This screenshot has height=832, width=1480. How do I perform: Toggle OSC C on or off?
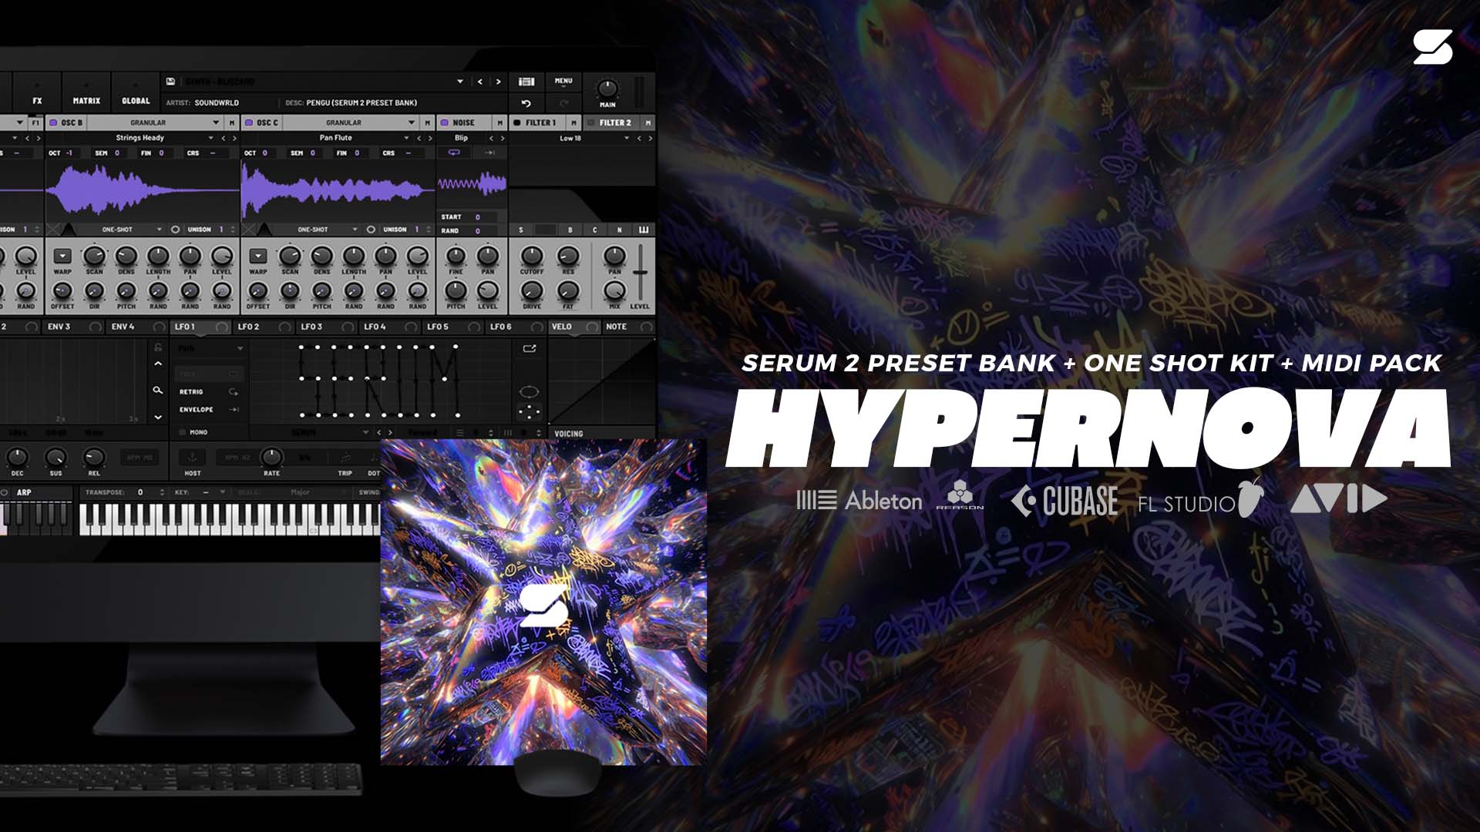249,122
